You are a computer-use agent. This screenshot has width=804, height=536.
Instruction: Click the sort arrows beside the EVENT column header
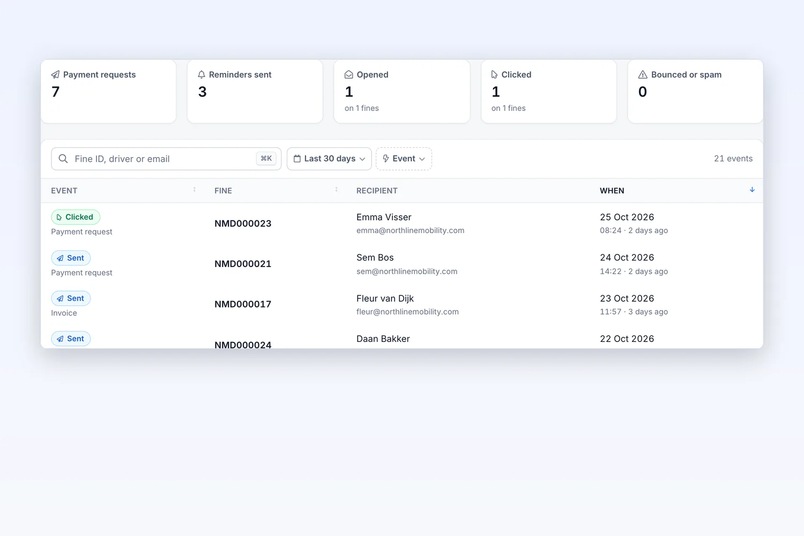[195, 190]
